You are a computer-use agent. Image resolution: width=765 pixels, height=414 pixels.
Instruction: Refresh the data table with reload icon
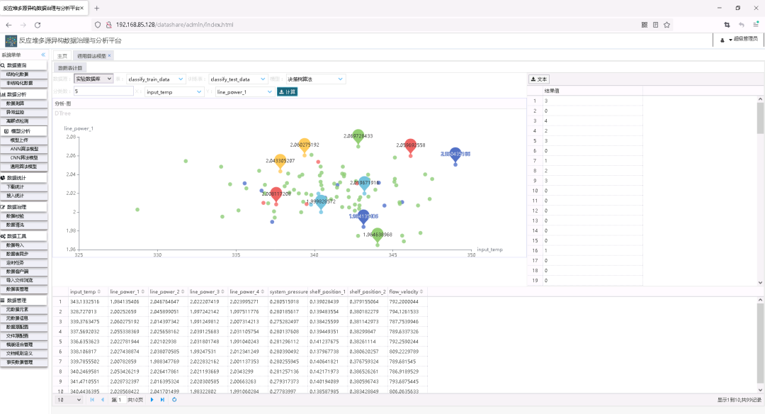[x=174, y=400]
